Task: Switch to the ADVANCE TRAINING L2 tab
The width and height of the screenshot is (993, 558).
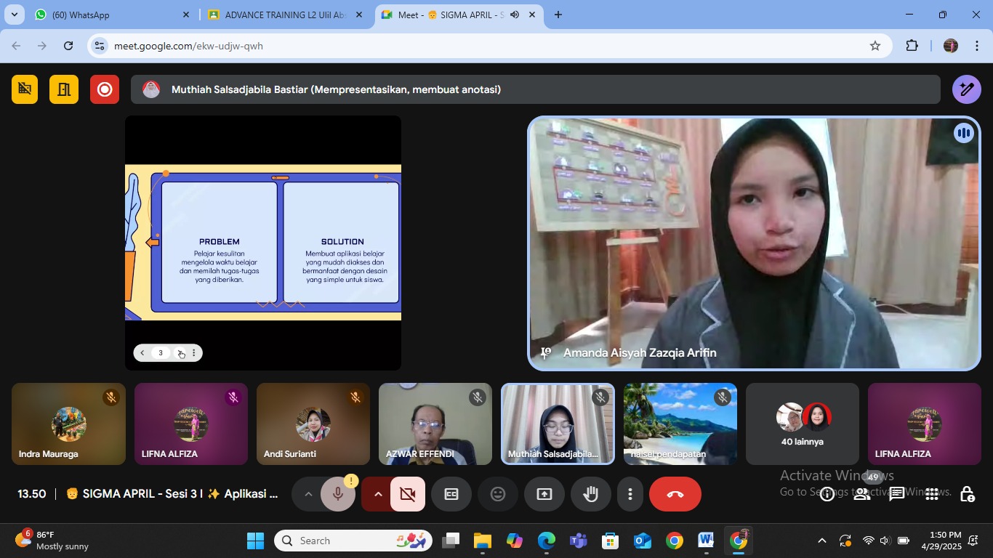Action: [284, 15]
